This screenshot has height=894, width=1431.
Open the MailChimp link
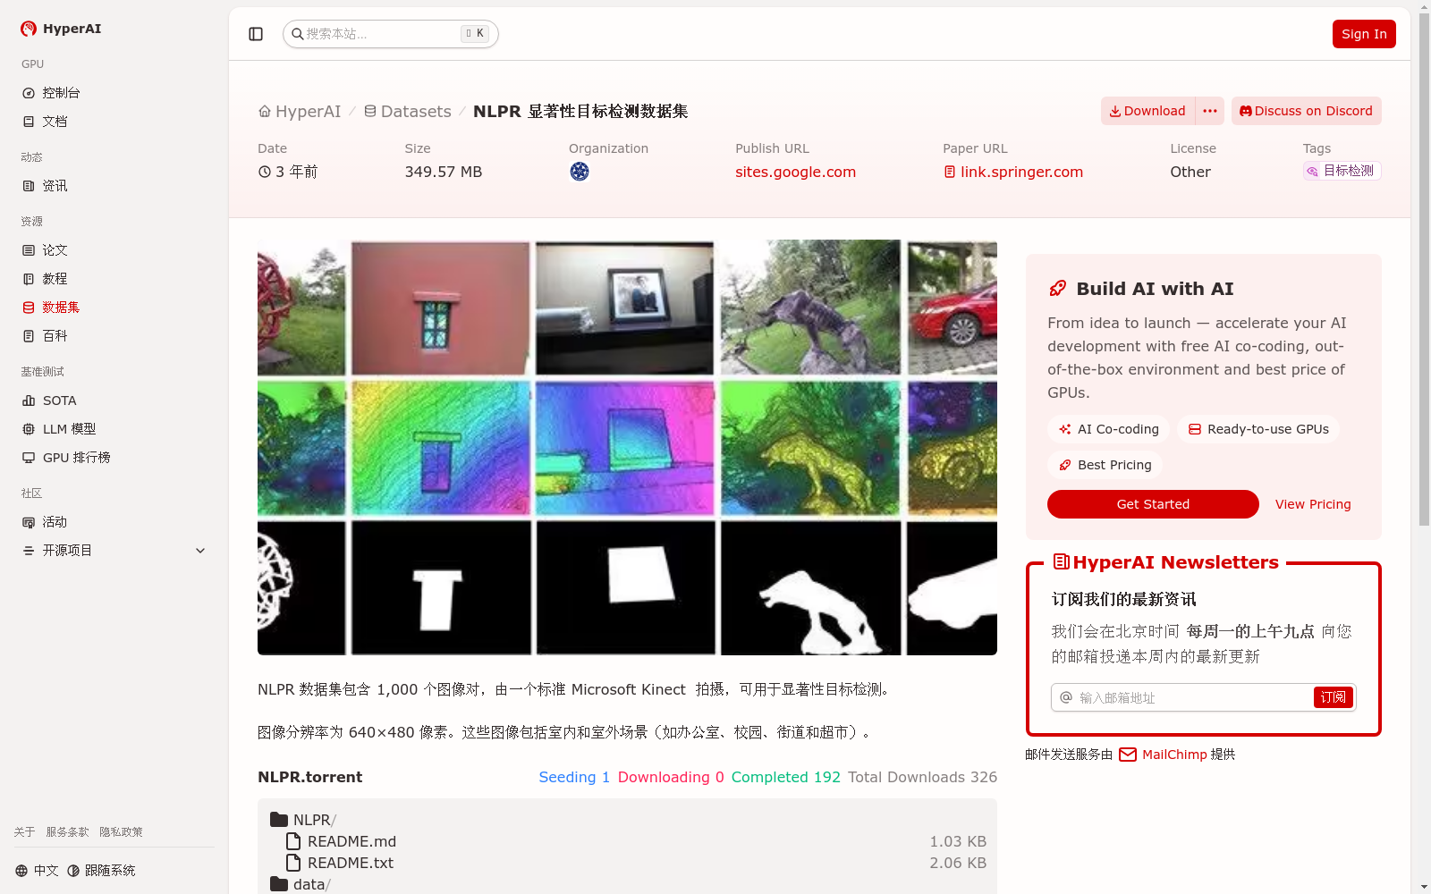click(1174, 755)
